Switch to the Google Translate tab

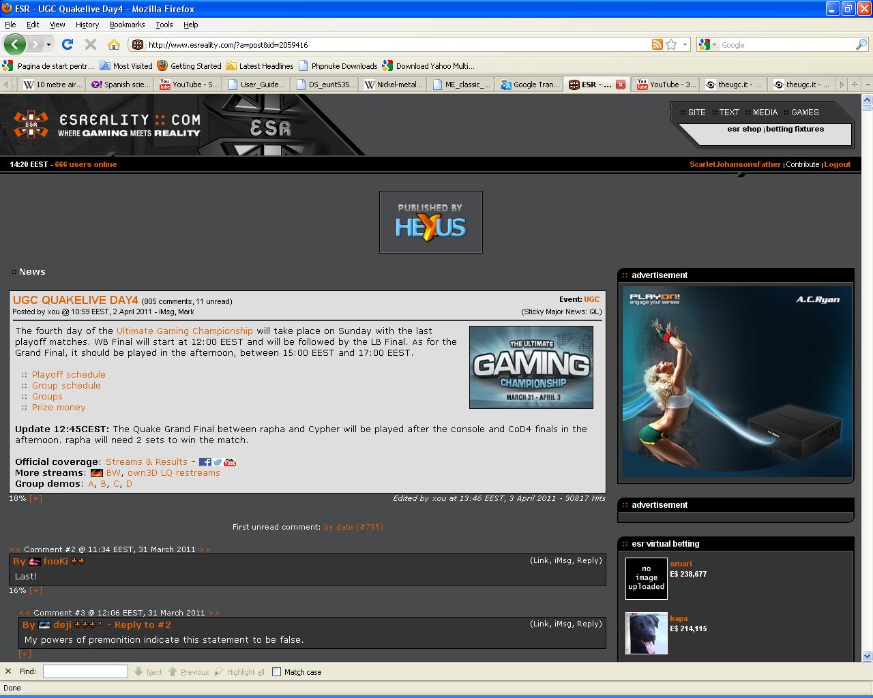coord(529,85)
